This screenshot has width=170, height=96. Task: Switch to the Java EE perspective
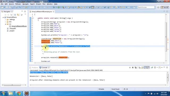tap(165, 7)
